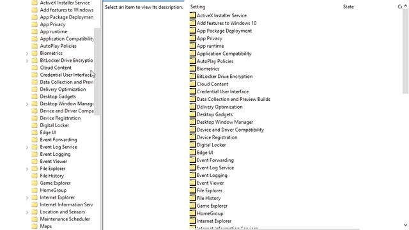Select Event Forwarding in the tree
Viewport: 409px width, 230px height.
coord(58,140)
